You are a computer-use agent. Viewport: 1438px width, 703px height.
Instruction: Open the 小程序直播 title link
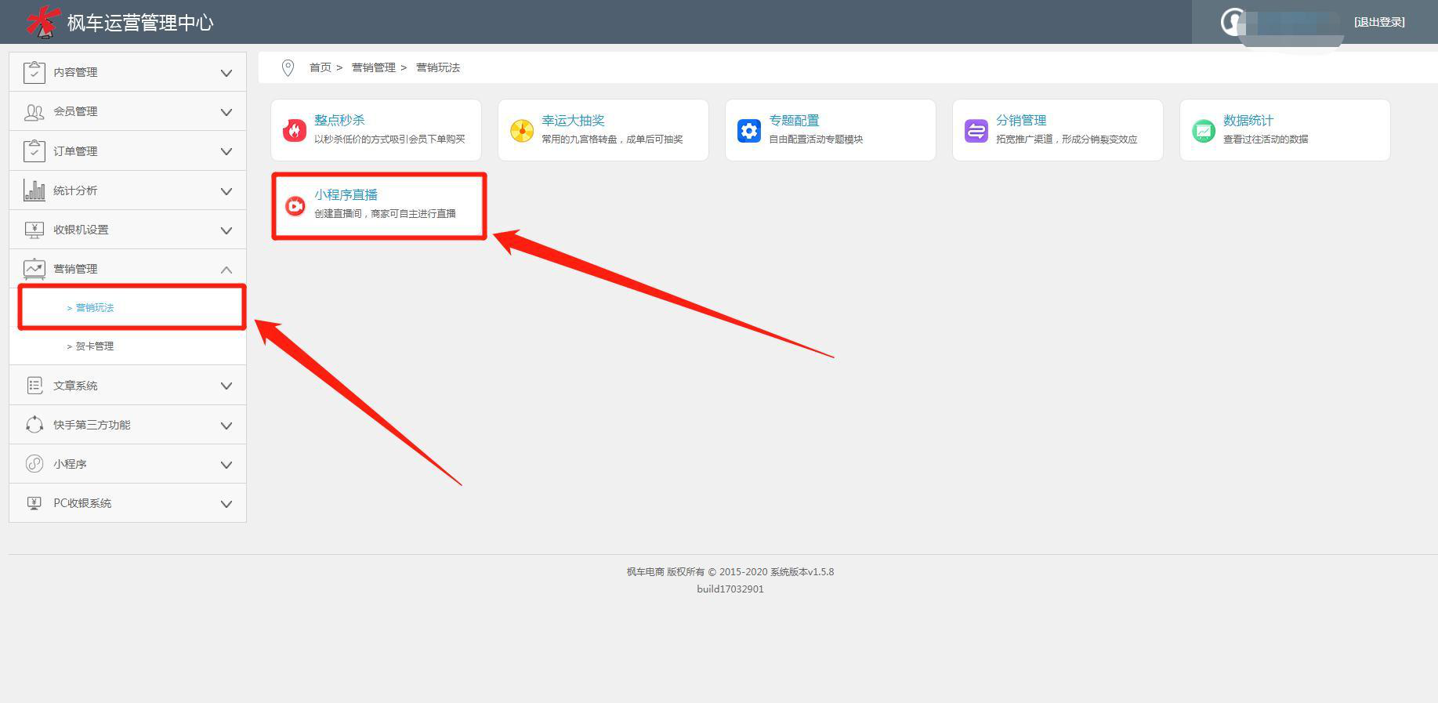coord(346,194)
